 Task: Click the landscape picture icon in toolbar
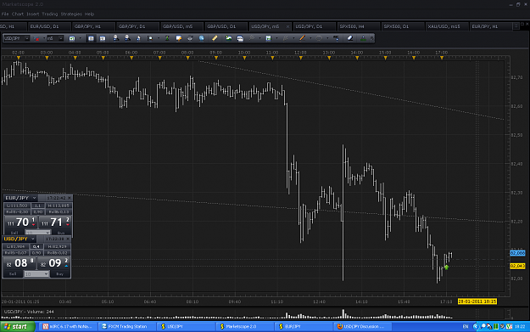coord(229,38)
